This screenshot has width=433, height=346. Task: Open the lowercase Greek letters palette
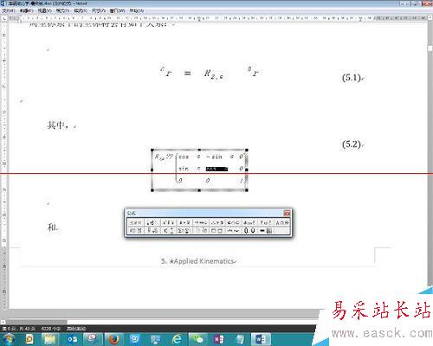pos(265,222)
